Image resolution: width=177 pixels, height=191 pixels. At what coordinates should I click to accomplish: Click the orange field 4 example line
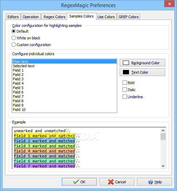(44, 151)
